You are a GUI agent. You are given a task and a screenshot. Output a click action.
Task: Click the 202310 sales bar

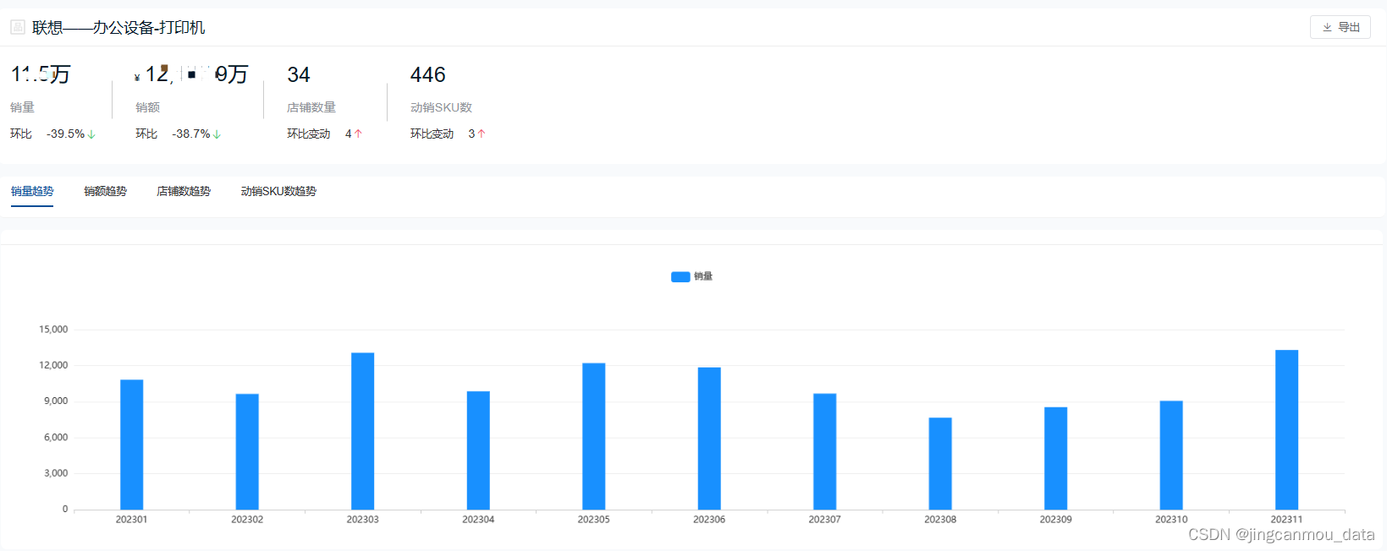(1171, 455)
